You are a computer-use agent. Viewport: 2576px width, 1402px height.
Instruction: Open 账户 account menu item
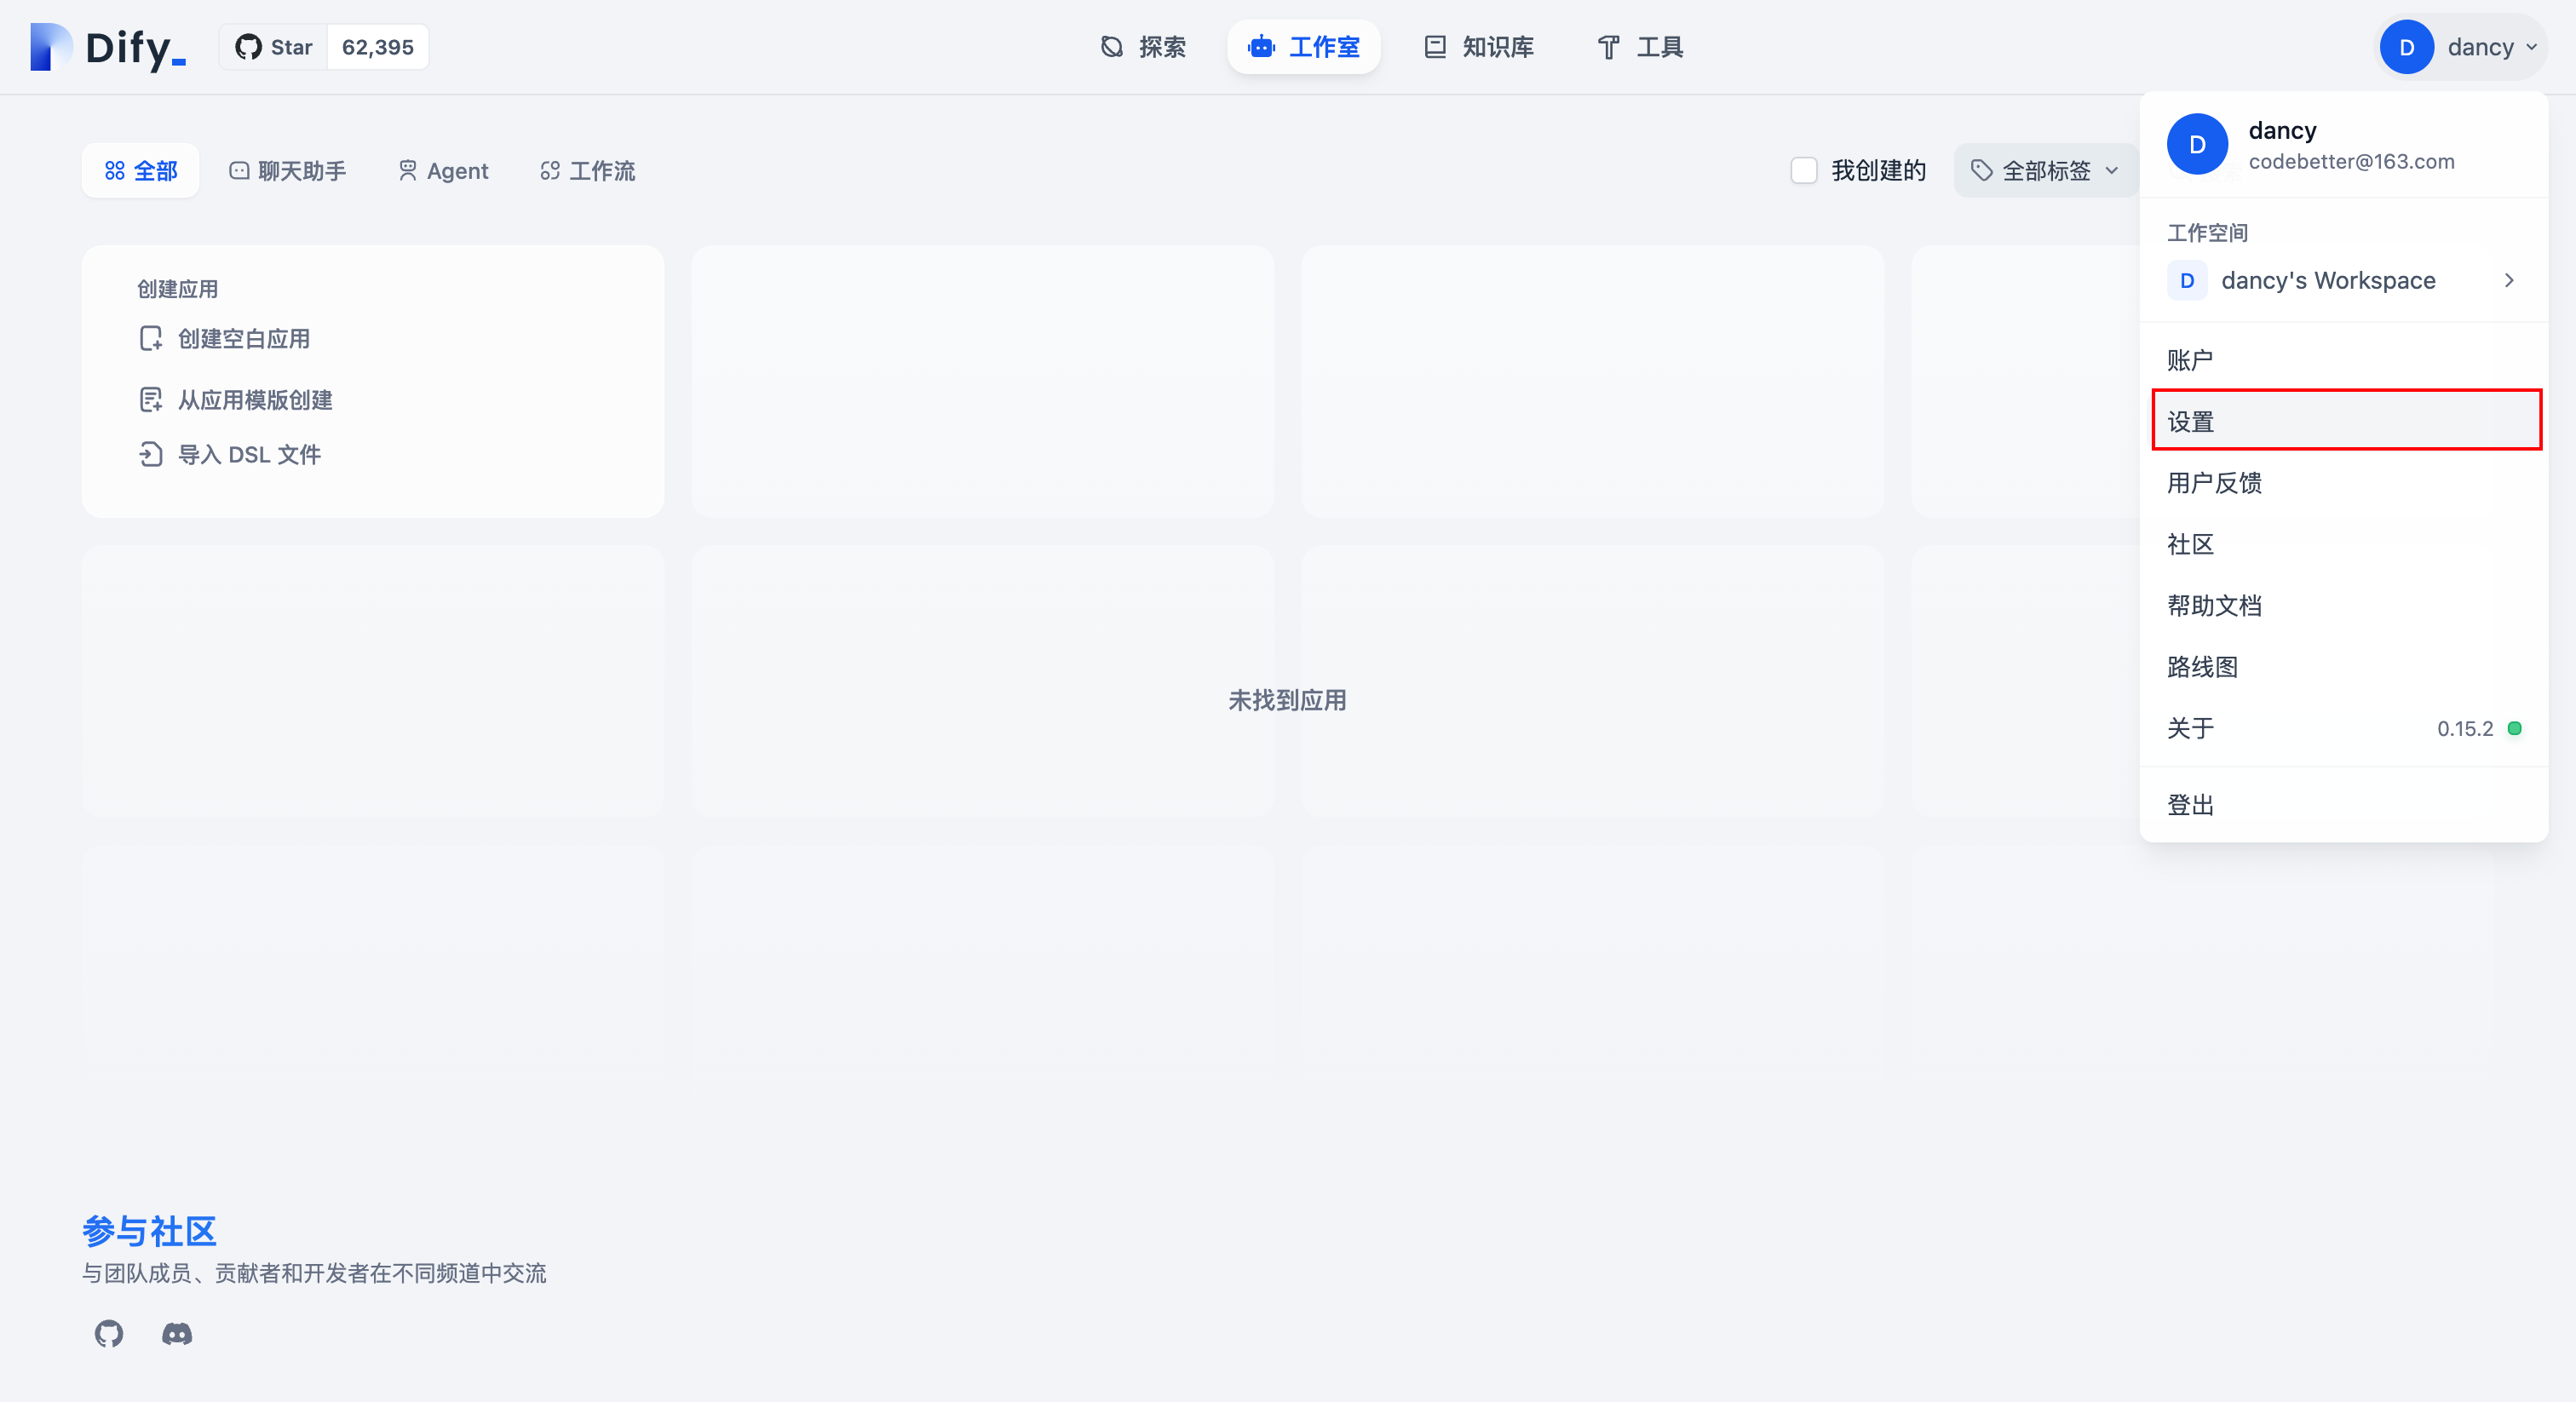click(x=2343, y=360)
